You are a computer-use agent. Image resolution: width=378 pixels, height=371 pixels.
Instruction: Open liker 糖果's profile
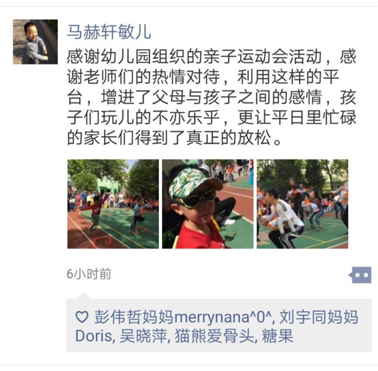click(278, 336)
